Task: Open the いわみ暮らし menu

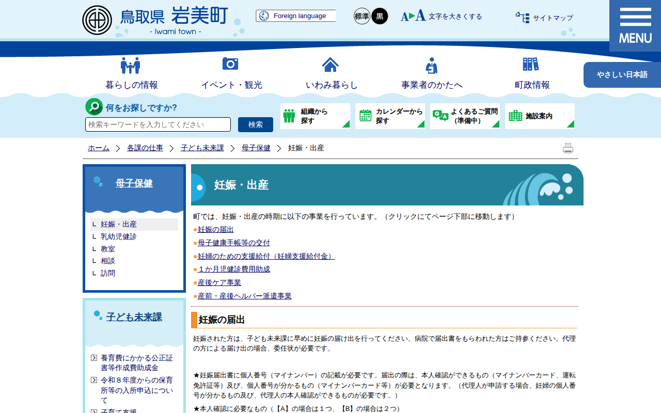Action: tap(332, 85)
